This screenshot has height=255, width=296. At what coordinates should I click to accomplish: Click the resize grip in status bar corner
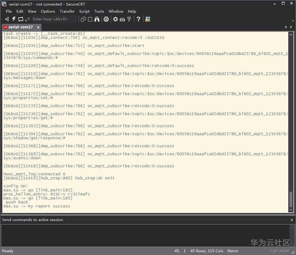coord(293,253)
